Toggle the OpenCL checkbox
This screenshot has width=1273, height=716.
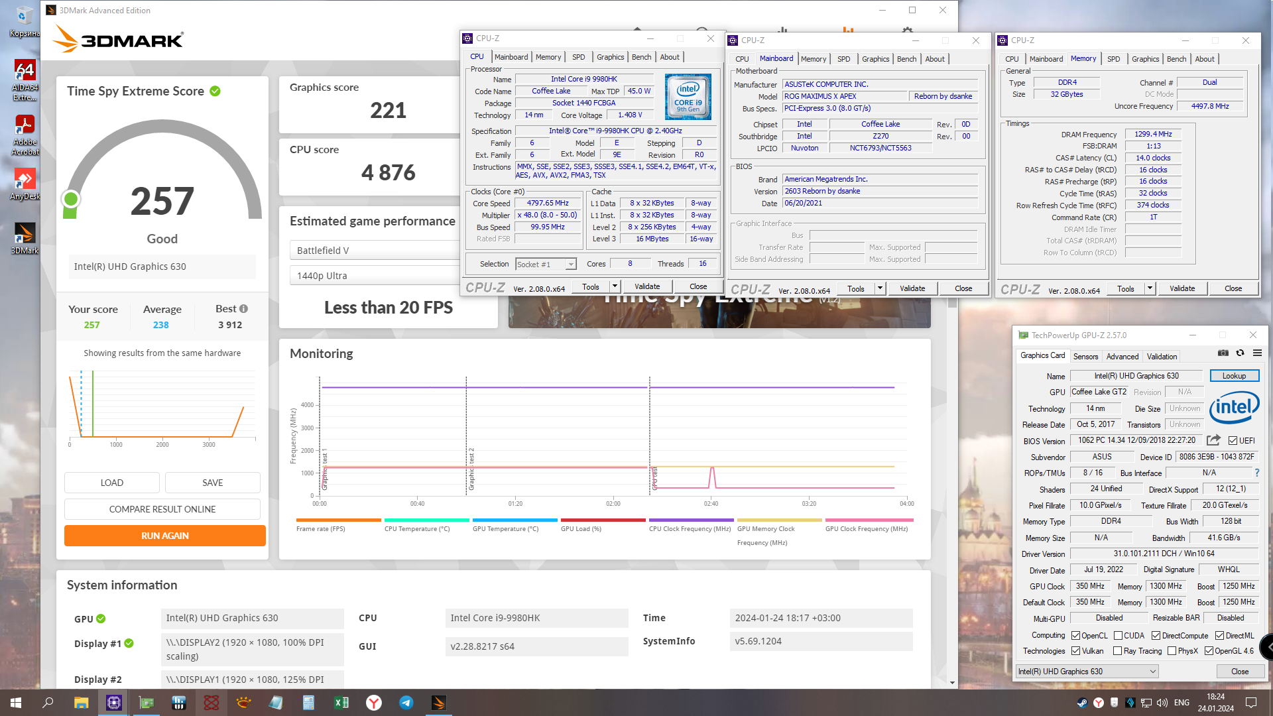1076,636
